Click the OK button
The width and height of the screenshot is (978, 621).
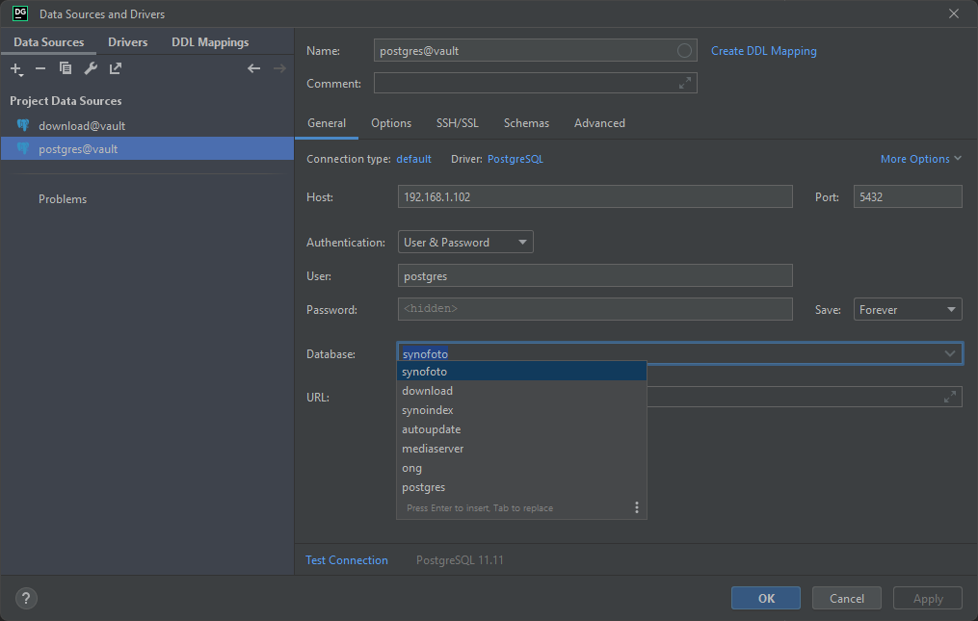(766, 598)
